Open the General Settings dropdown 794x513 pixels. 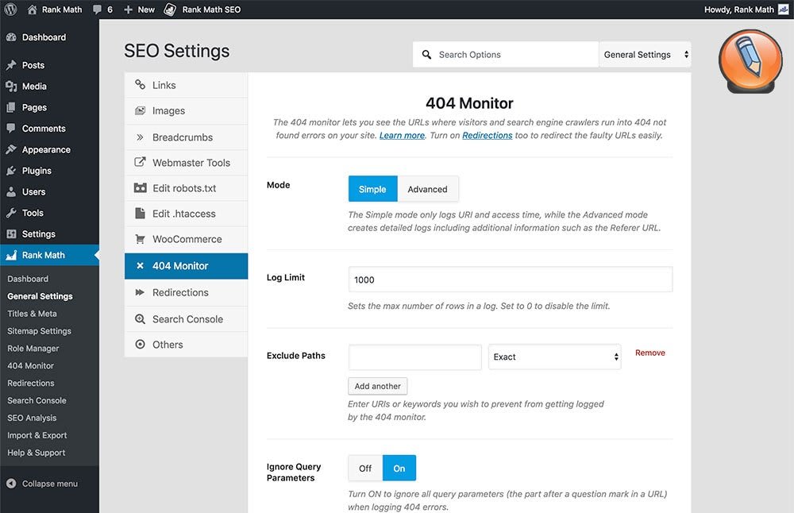point(645,54)
